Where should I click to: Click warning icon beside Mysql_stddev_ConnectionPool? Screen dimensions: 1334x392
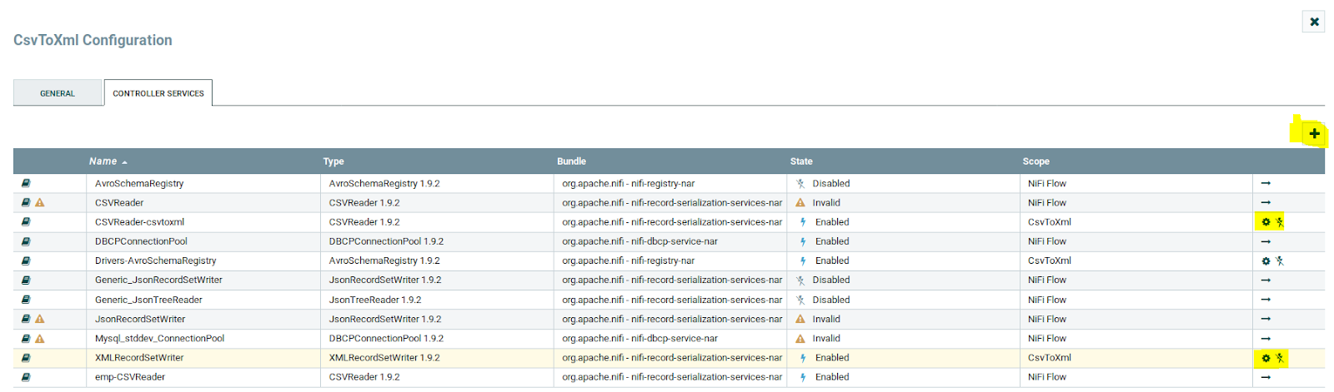40,339
